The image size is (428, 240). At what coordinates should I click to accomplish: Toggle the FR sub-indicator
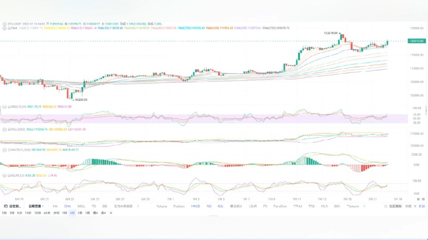pos(265,206)
